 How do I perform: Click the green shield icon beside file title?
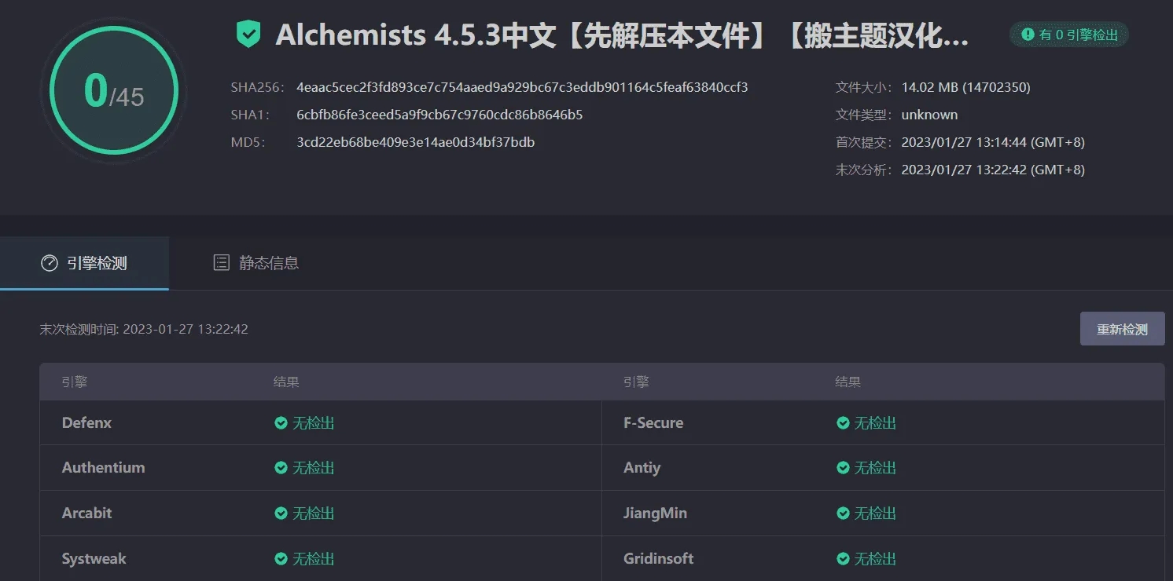click(248, 35)
